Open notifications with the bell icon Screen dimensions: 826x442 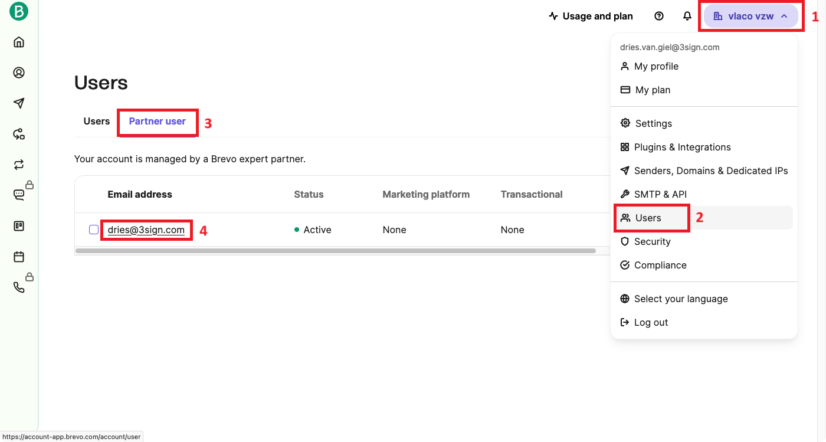click(687, 16)
